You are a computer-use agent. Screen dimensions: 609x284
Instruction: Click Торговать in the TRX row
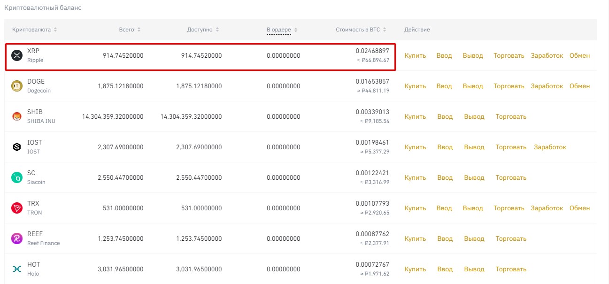(509, 208)
